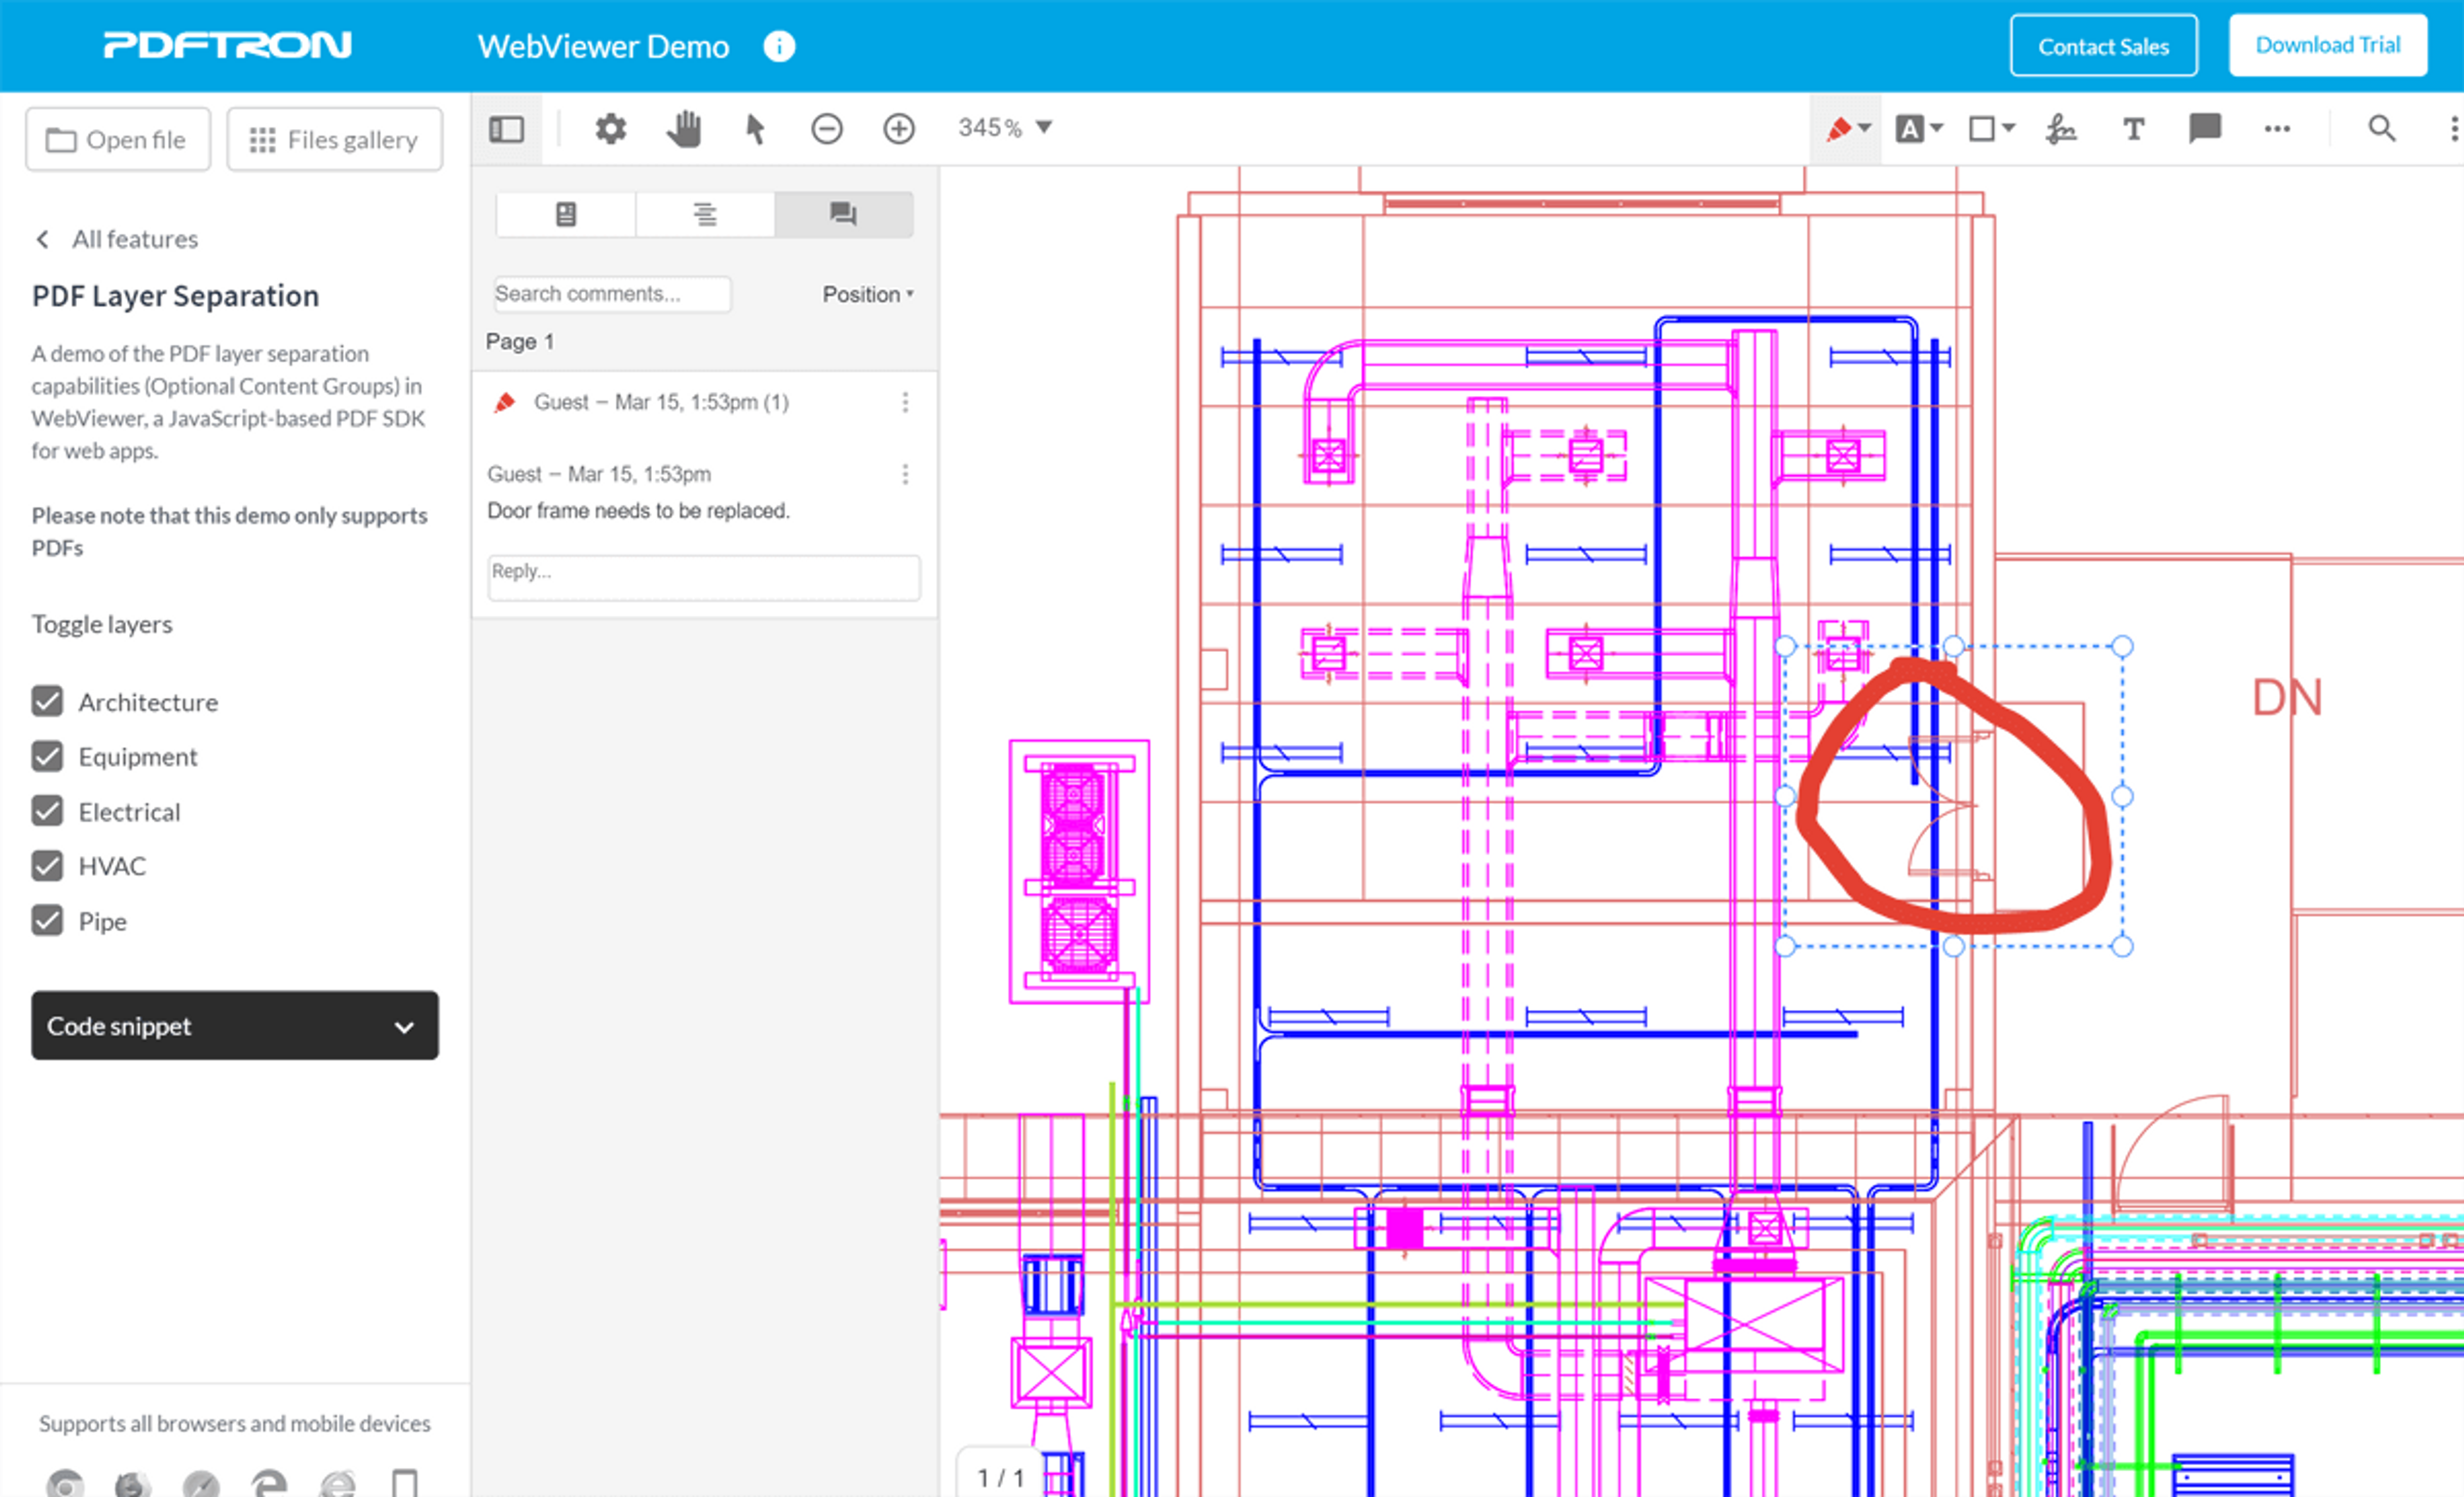Select the Signature tool

click(x=2060, y=129)
